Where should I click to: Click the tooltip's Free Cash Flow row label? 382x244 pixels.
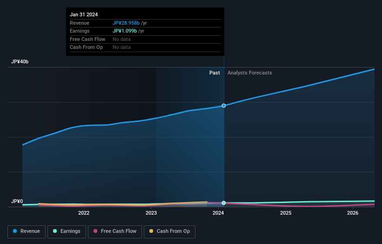coord(87,39)
